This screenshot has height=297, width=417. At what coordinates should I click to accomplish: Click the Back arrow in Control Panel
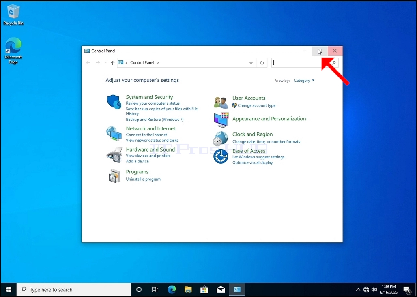point(88,63)
